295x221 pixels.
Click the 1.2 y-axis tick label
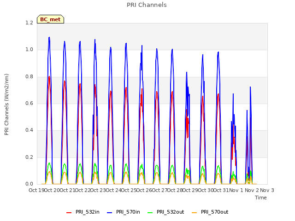point(29,23)
